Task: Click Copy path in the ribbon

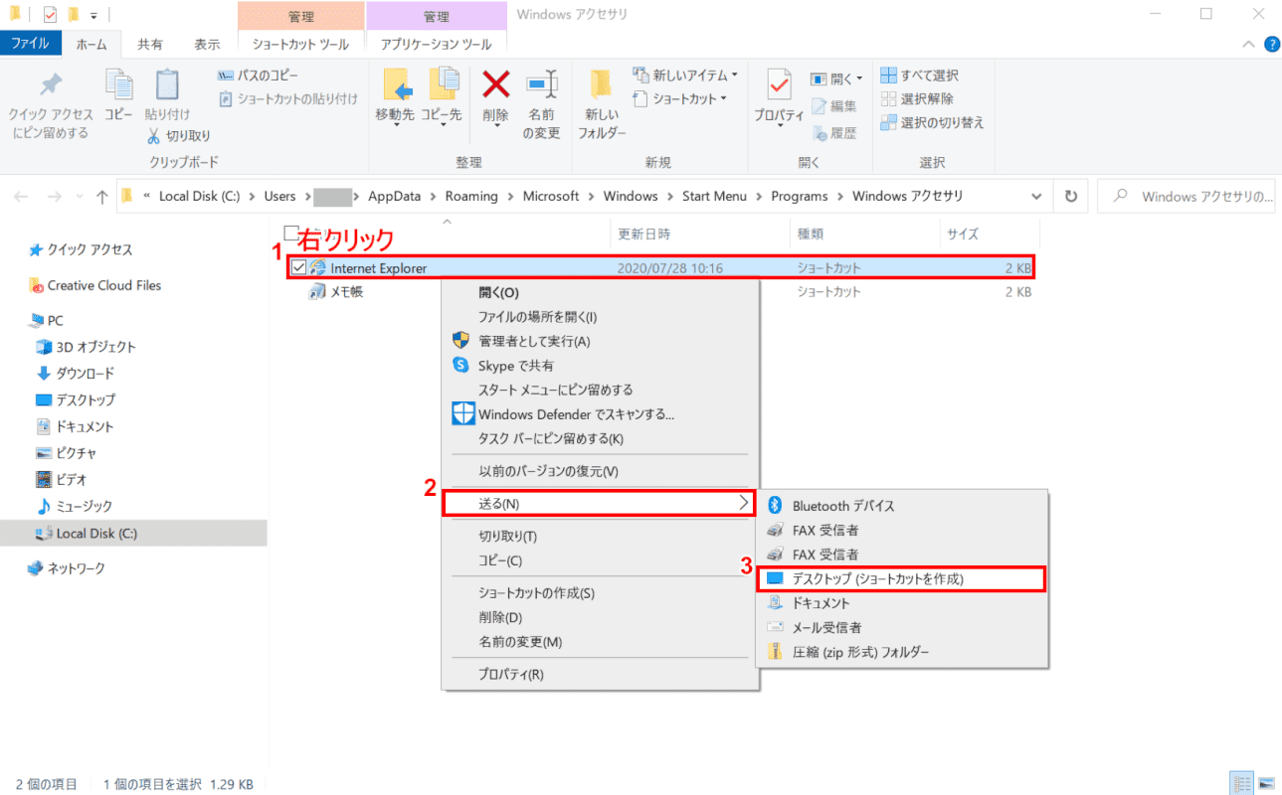Action: [257, 76]
